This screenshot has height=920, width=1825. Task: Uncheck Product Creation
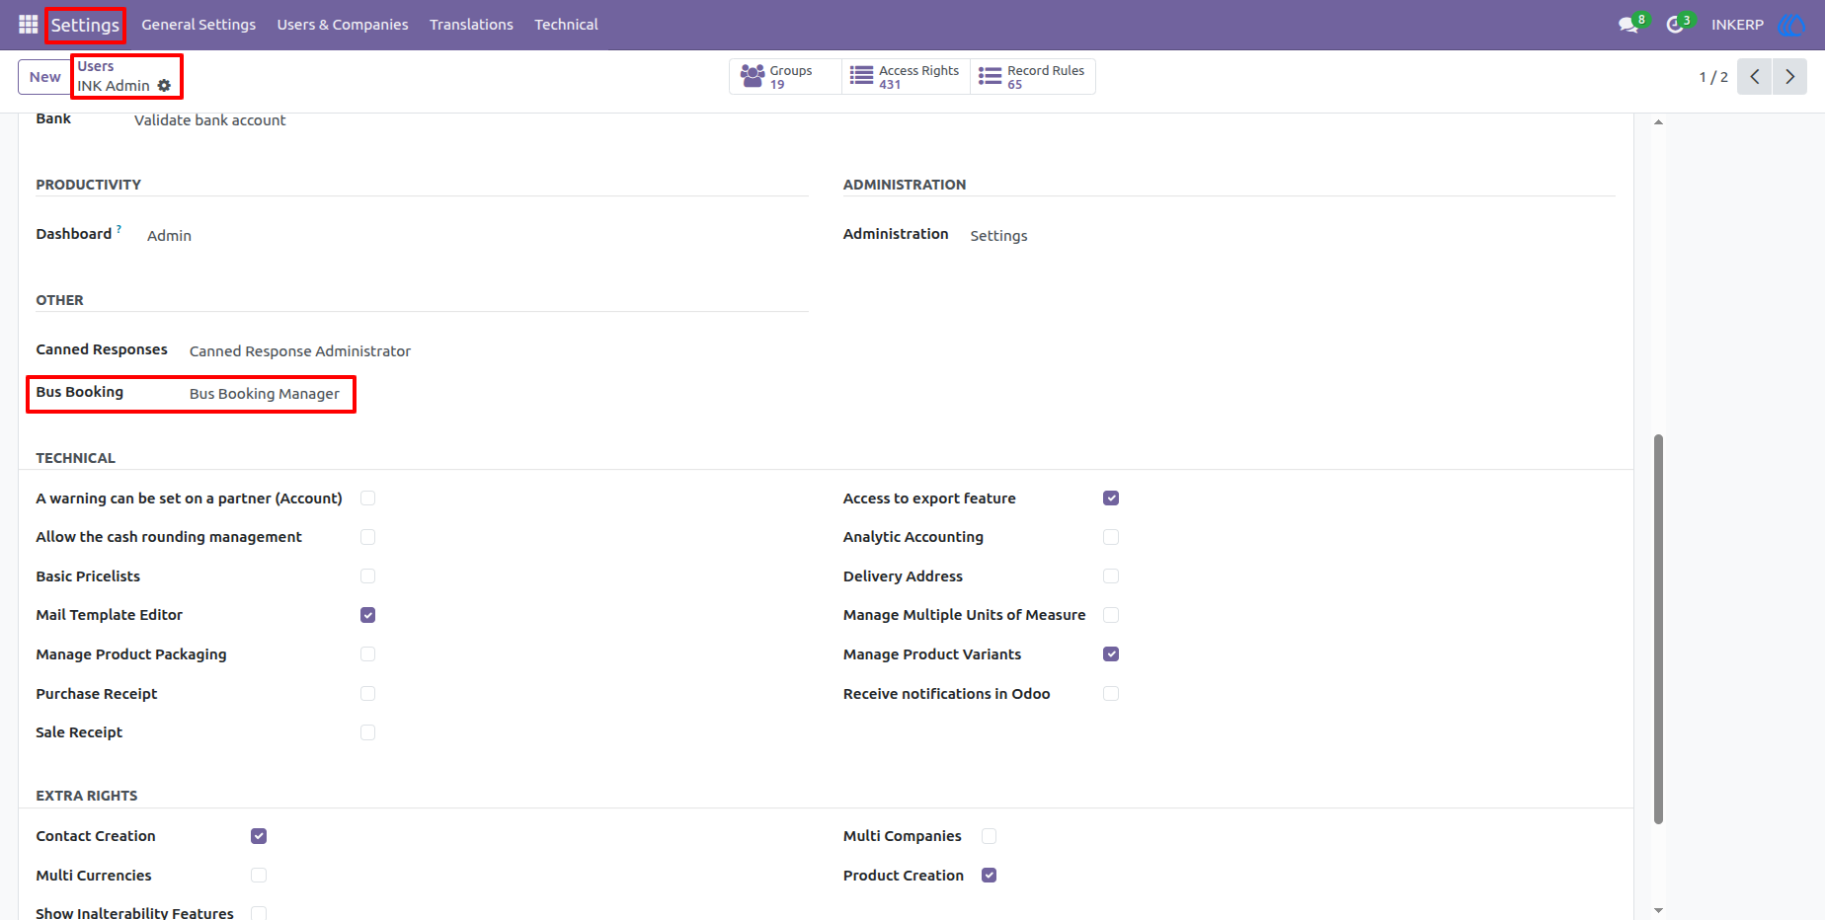(989, 876)
